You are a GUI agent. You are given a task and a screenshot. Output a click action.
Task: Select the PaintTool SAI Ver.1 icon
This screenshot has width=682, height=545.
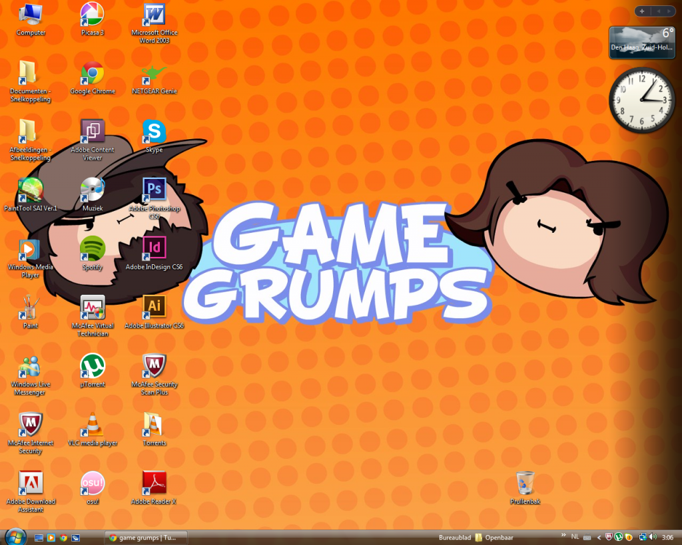point(31,190)
